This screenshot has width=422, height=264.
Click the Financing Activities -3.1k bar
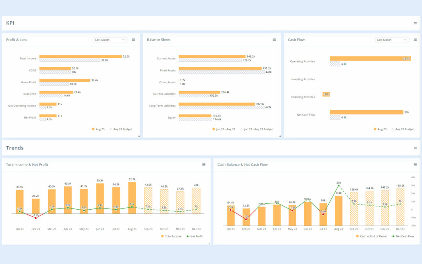pos(326,94)
